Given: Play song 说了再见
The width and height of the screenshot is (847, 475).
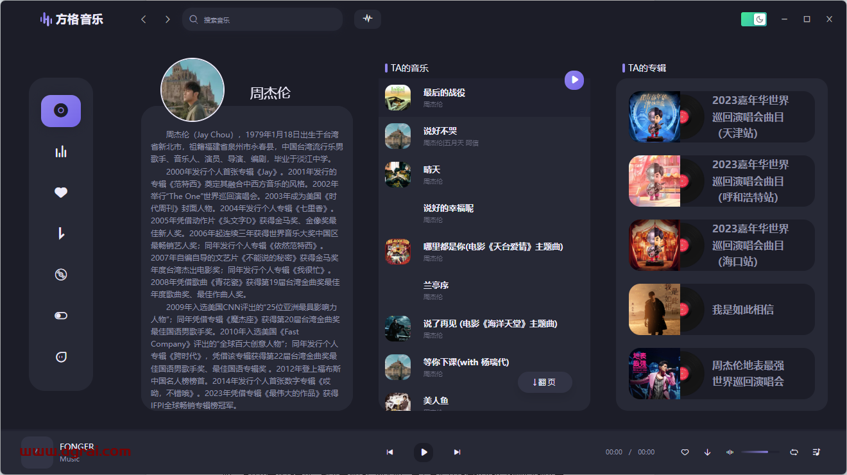Looking at the screenshot, I should [484, 329].
